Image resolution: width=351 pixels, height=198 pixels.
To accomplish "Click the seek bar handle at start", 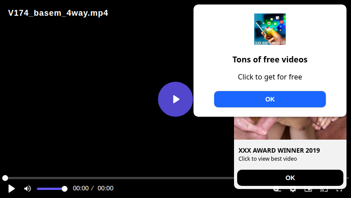I will pyautogui.click(x=5, y=178).
